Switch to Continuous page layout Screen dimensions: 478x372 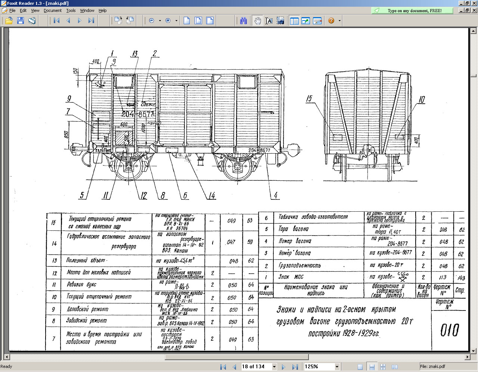[372, 367]
